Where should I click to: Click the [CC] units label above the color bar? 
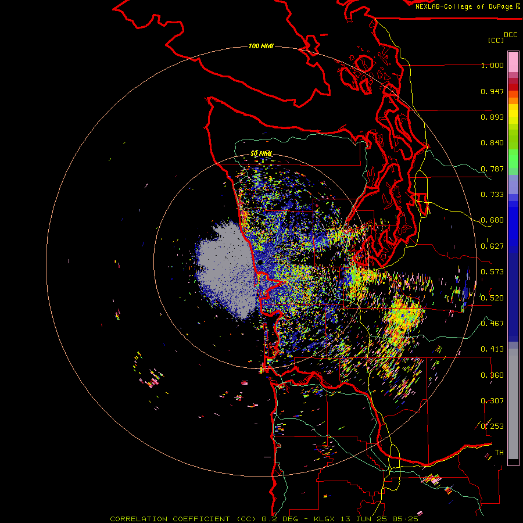tap(496, 40)
